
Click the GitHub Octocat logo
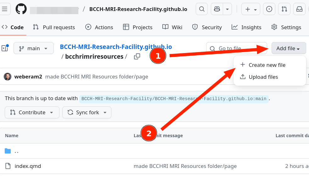tap(21, 9)
